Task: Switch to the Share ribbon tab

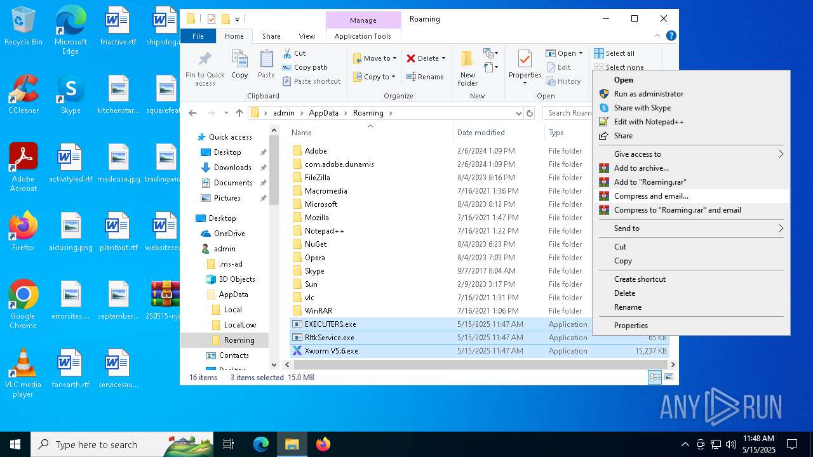Action: [271, 36]
